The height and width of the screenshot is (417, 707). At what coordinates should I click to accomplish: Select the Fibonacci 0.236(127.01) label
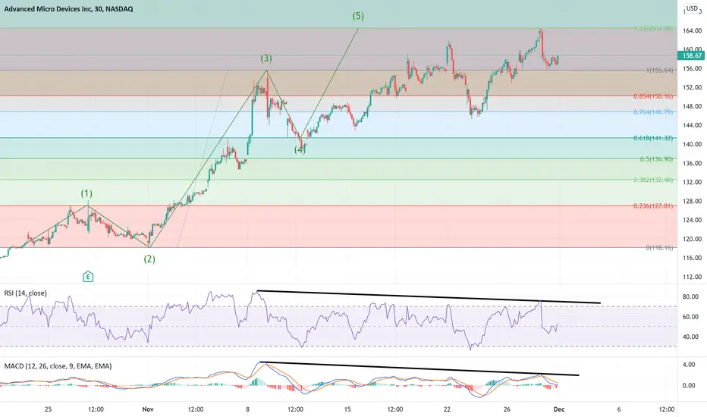click(x=653, y=206)
